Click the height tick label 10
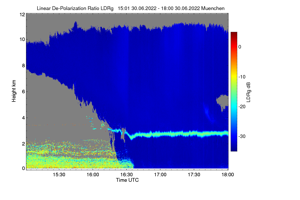Viewport: 300px width, 200px height. 22,39
